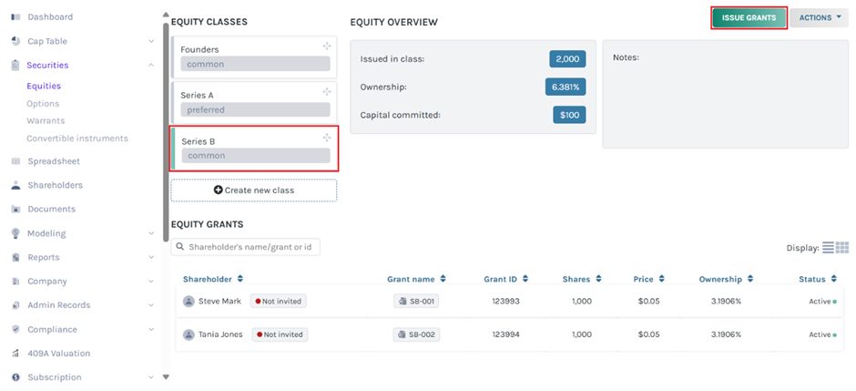Viewport: 856px width, 391px height.
Task: Click the Issue Grants button
Action: coord(749,18)
